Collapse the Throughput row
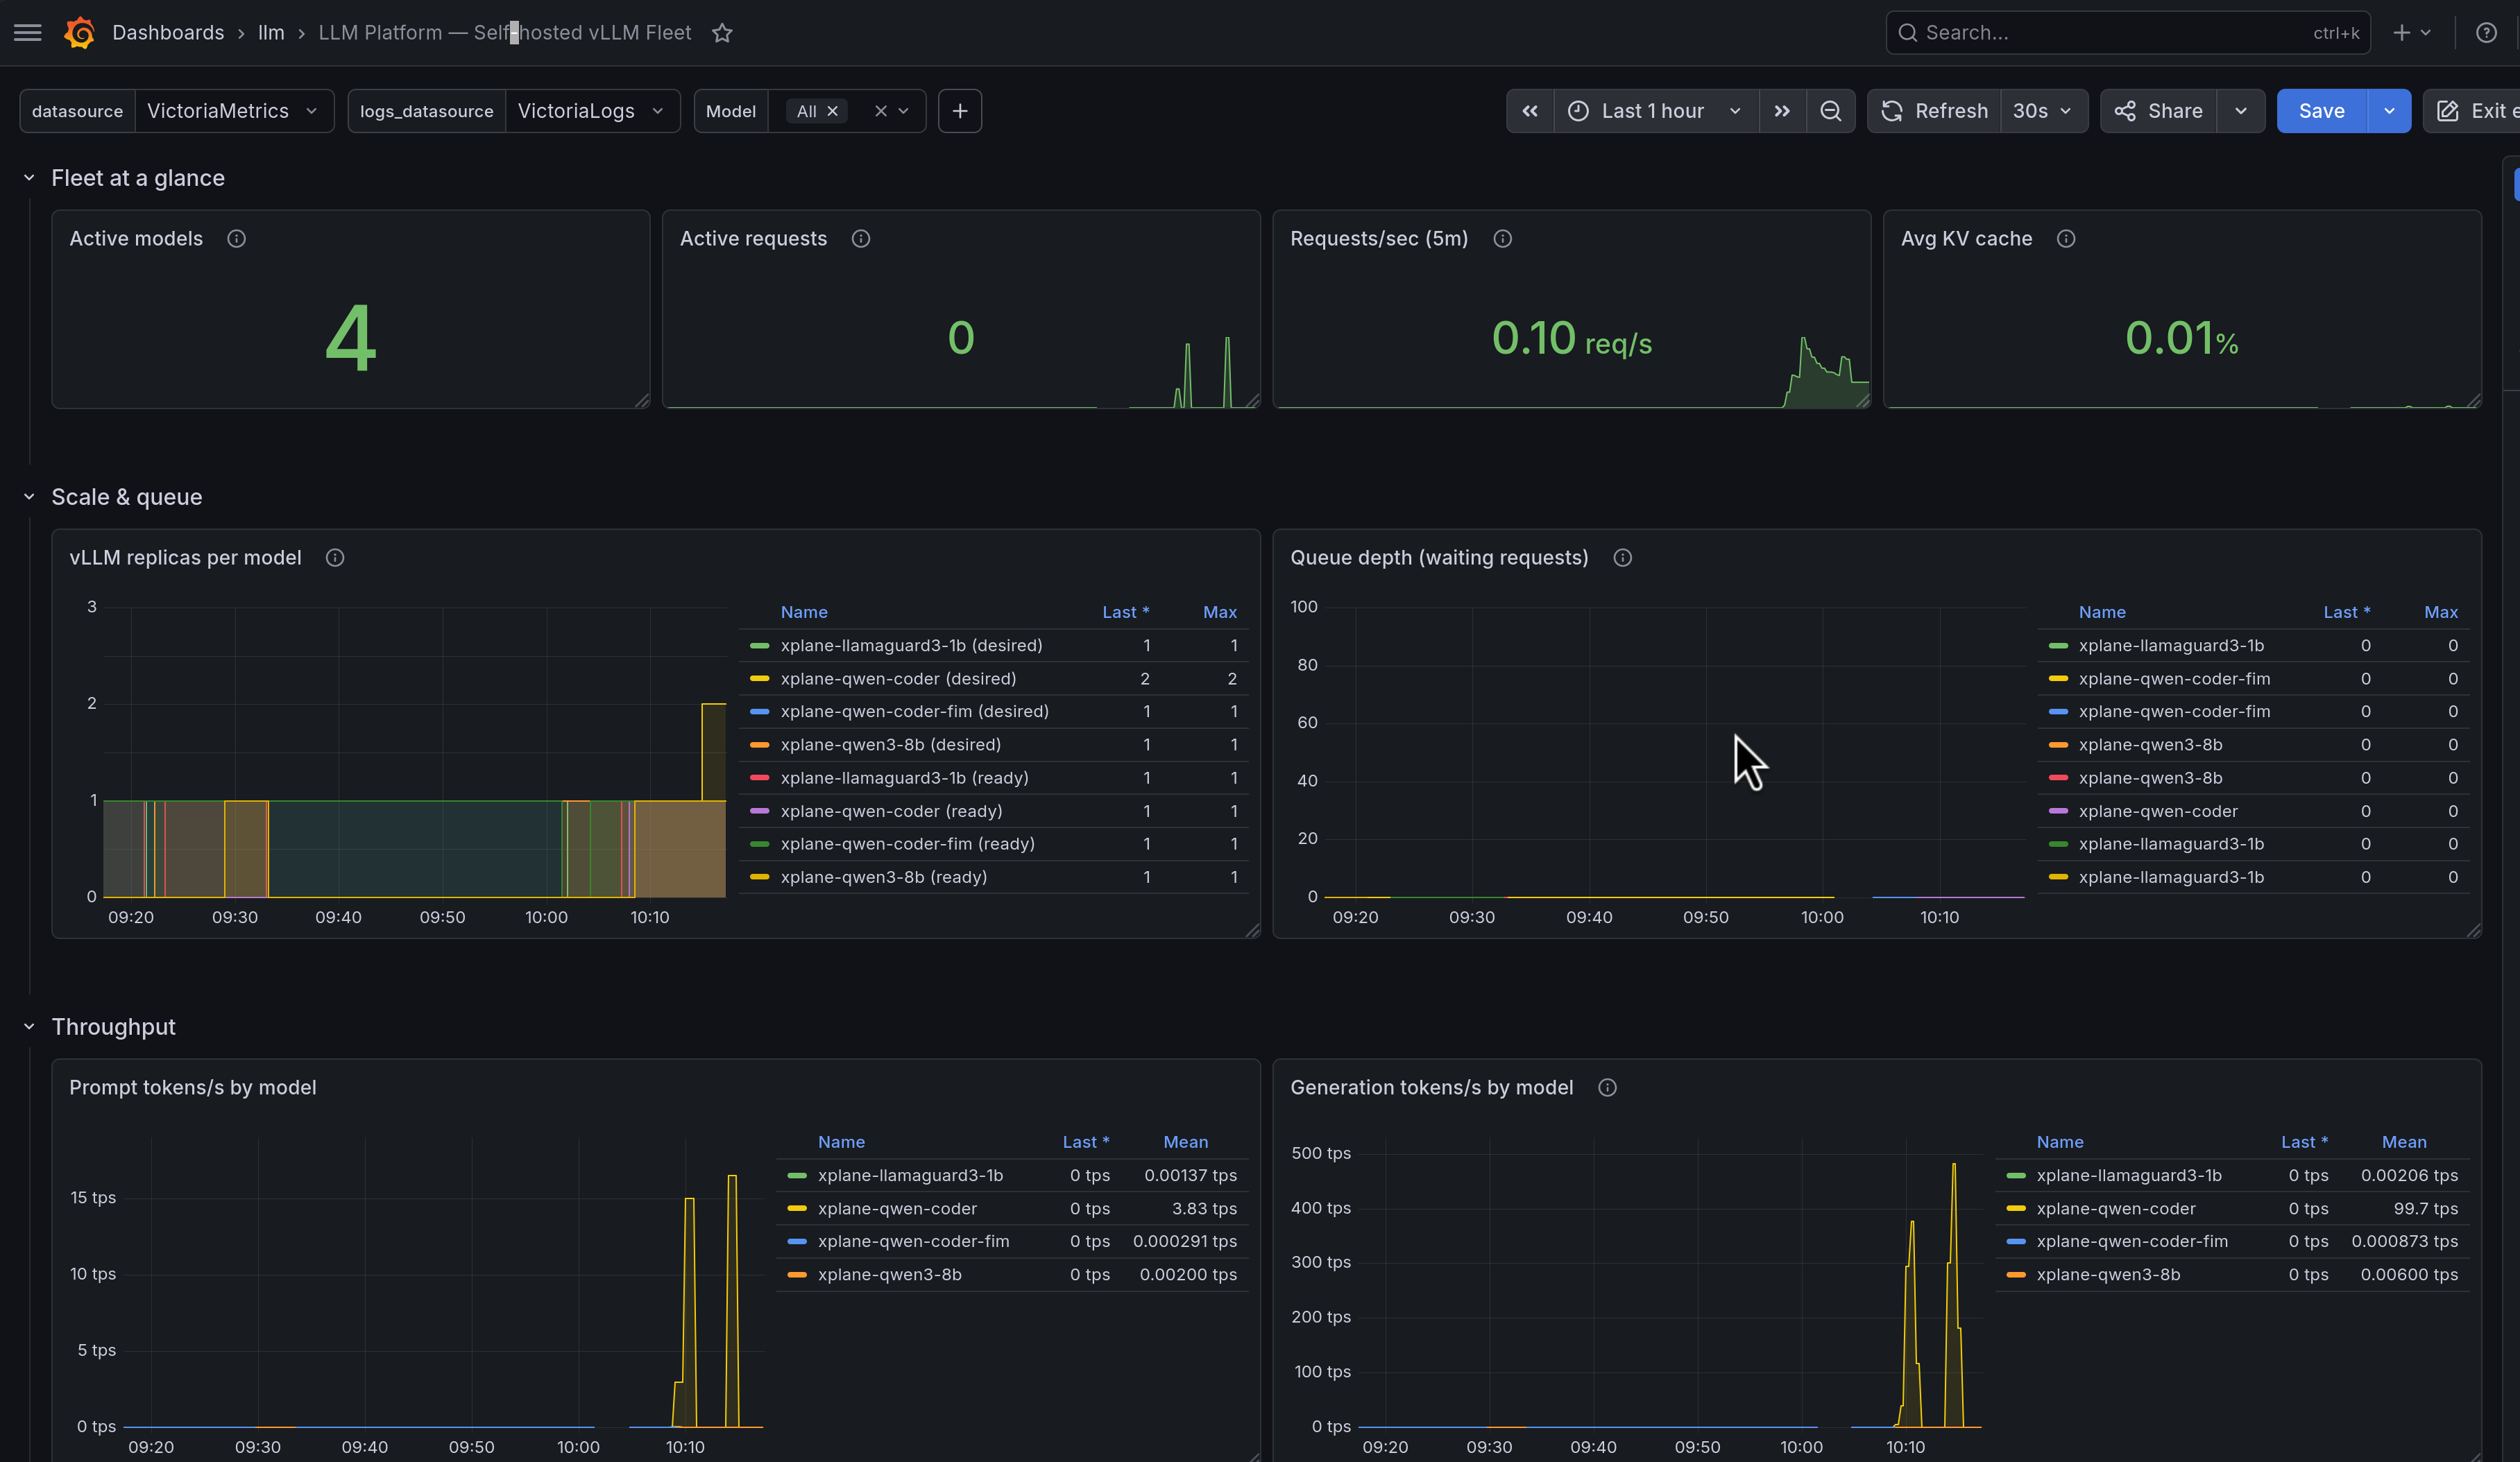The height and width of the screenshot is (1462, 2520). pos(29,1026)
